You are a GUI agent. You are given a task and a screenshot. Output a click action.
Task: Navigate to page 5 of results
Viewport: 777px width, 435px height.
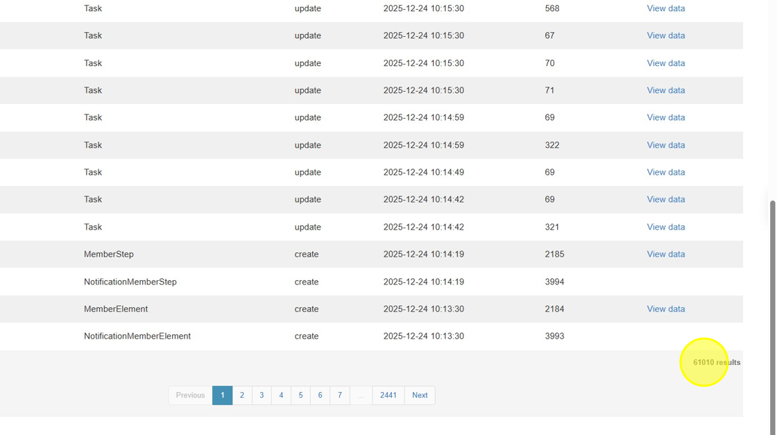300,395
